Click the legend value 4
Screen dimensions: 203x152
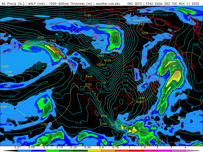click(185, 147)
